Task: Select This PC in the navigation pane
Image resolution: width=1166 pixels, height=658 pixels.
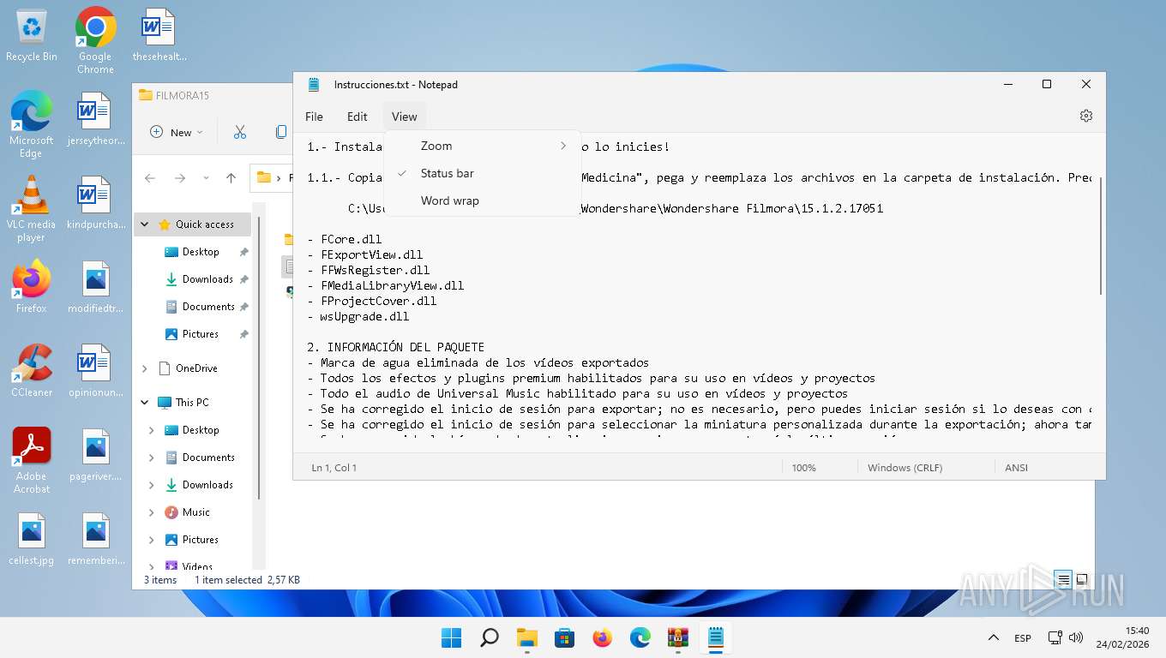Action: (x=192, y=403)
